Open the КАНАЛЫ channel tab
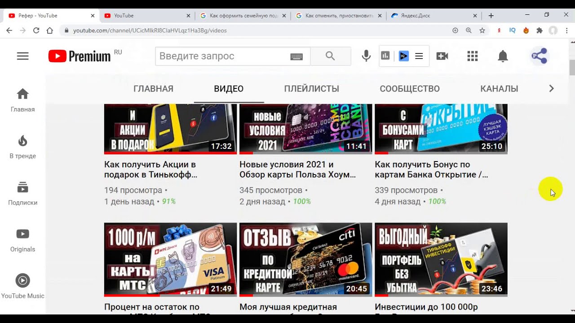The height and width of the screenshot is (323, 575). pos(499,89)
